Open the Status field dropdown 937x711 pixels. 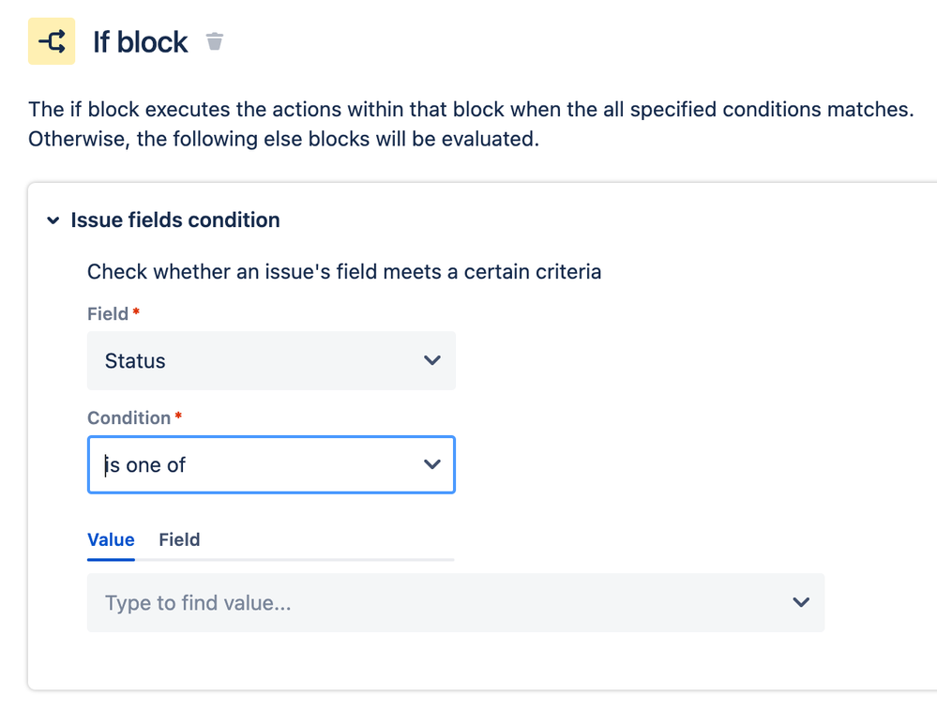[x=271, y=360]
